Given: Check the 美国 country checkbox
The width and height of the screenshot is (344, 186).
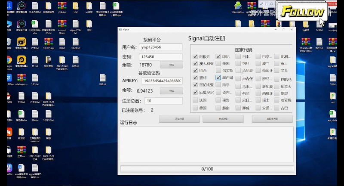Looking at the screenshot, I should tap(218, 63).
